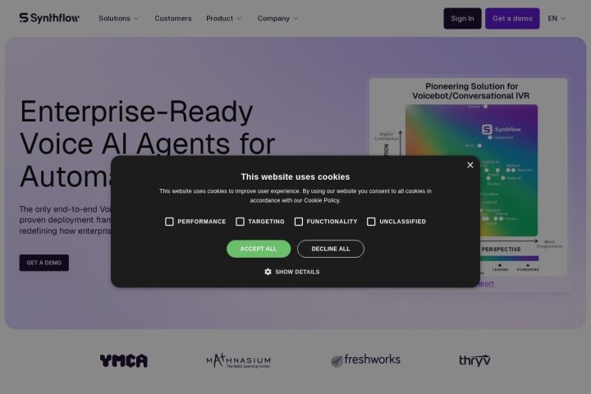Accept all cookies

[x=259, y=249]
